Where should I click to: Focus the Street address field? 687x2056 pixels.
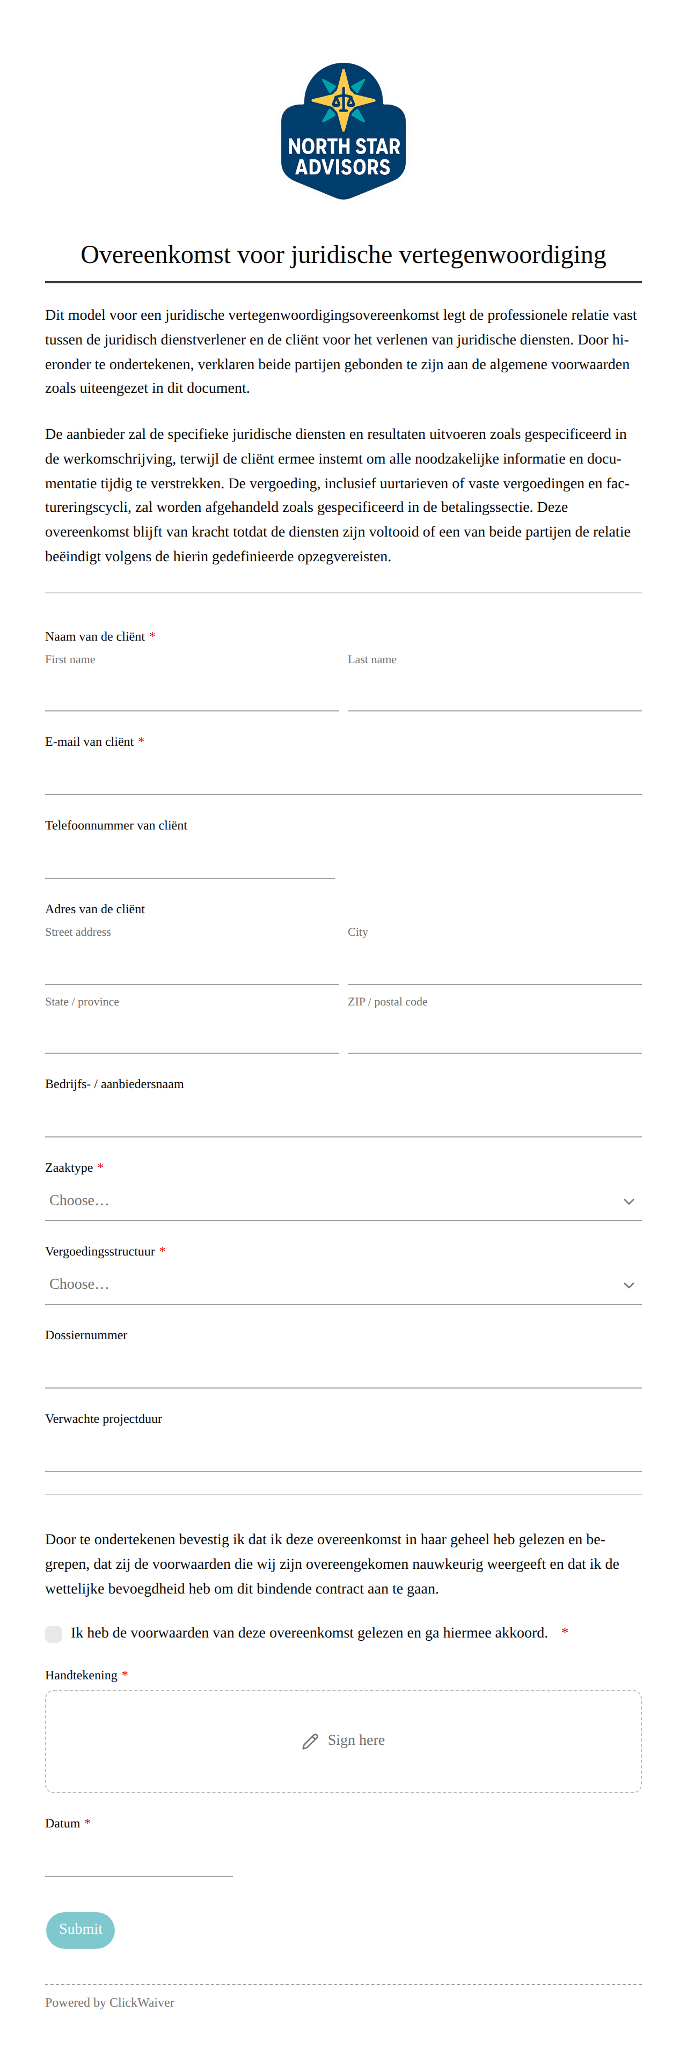point(192,966)
